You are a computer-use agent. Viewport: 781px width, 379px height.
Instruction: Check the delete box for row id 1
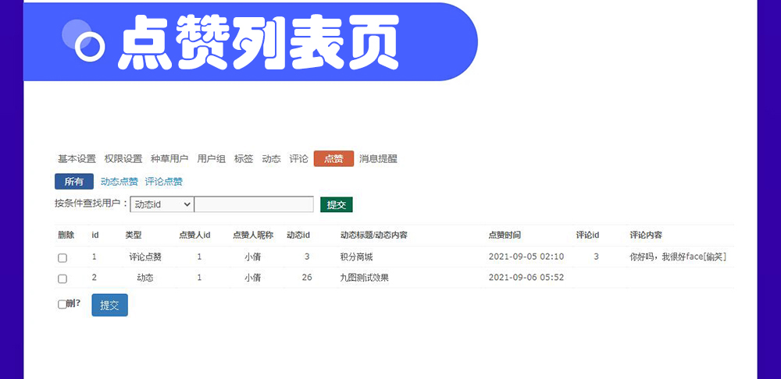(x=62, y=257)
